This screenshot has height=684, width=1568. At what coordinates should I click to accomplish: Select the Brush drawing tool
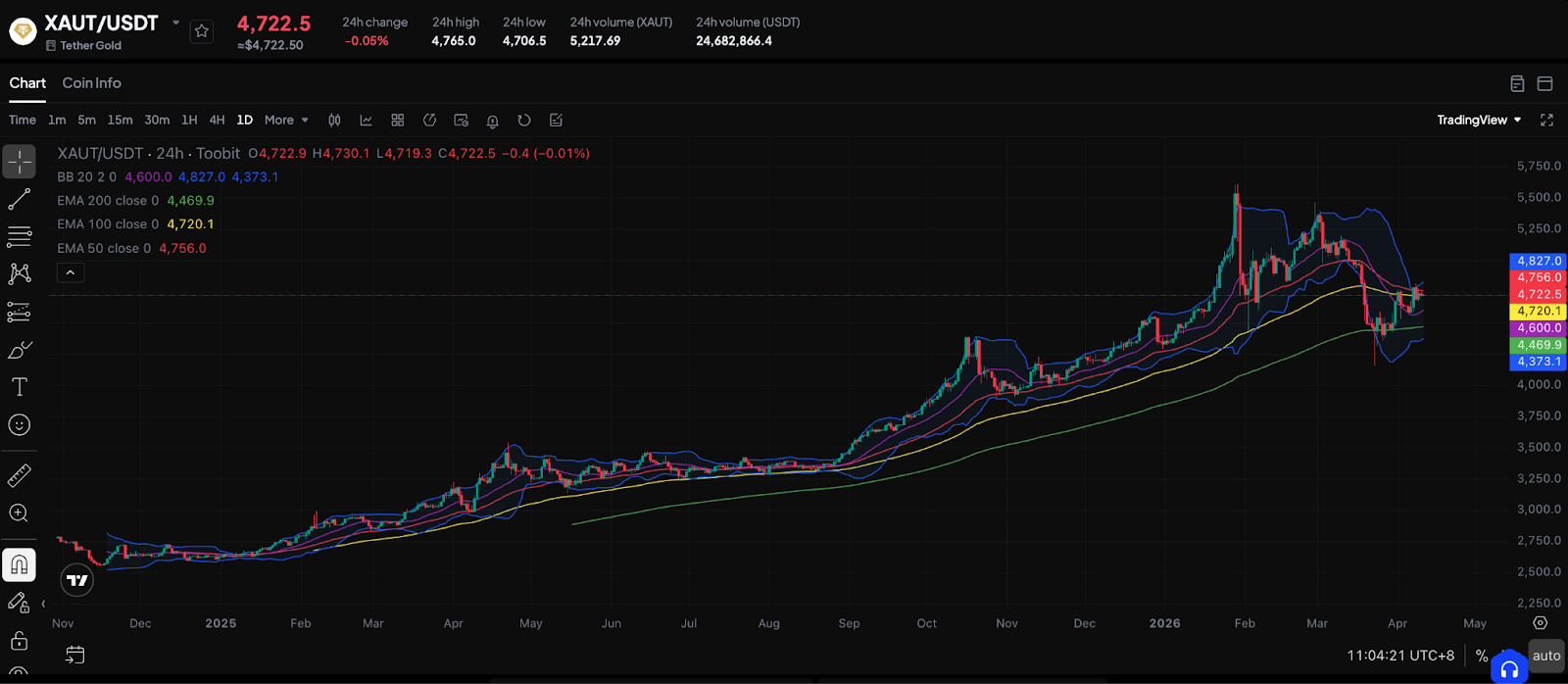click(20, 350)
